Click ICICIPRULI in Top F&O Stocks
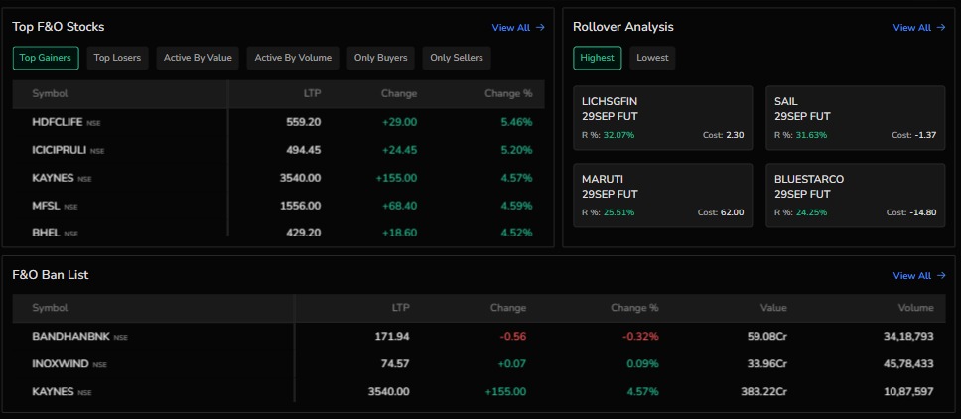This screenshot has height=419, width=961. [59, 150]
